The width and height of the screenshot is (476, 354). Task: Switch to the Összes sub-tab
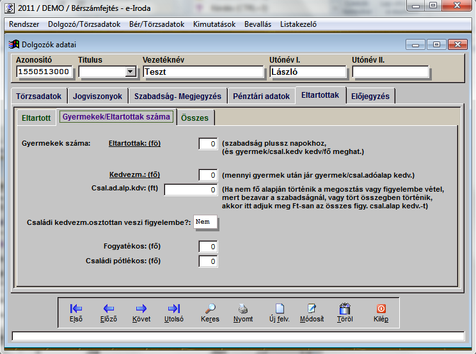[x=195, y=118]
